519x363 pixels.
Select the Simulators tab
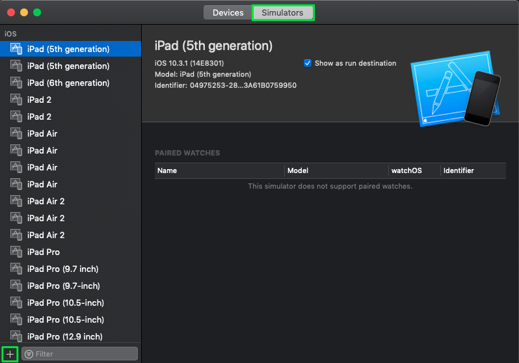[283, 12]
